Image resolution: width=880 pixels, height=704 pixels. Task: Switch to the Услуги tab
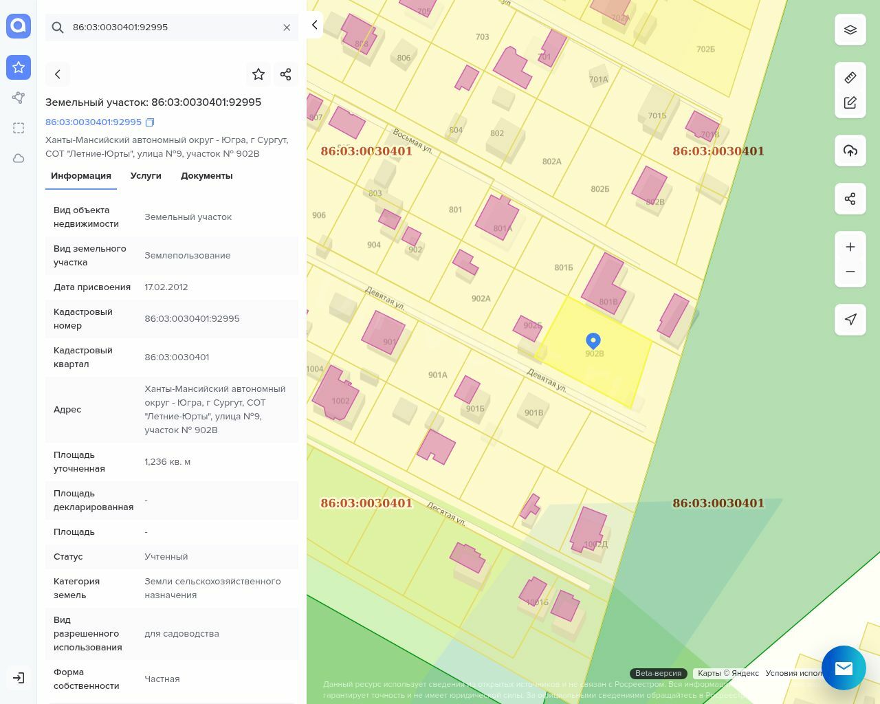click(x=146, y=176)
